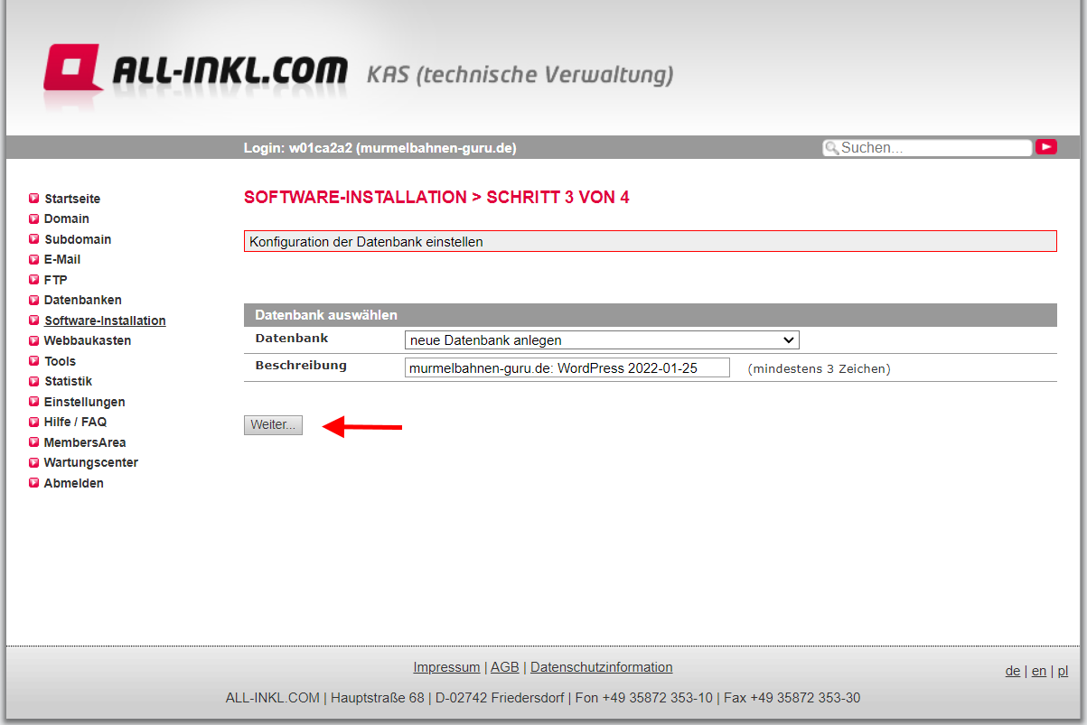Click the red arrow icon beside Domain
This screenshot has height=725, width=1087.
[34, 218]
